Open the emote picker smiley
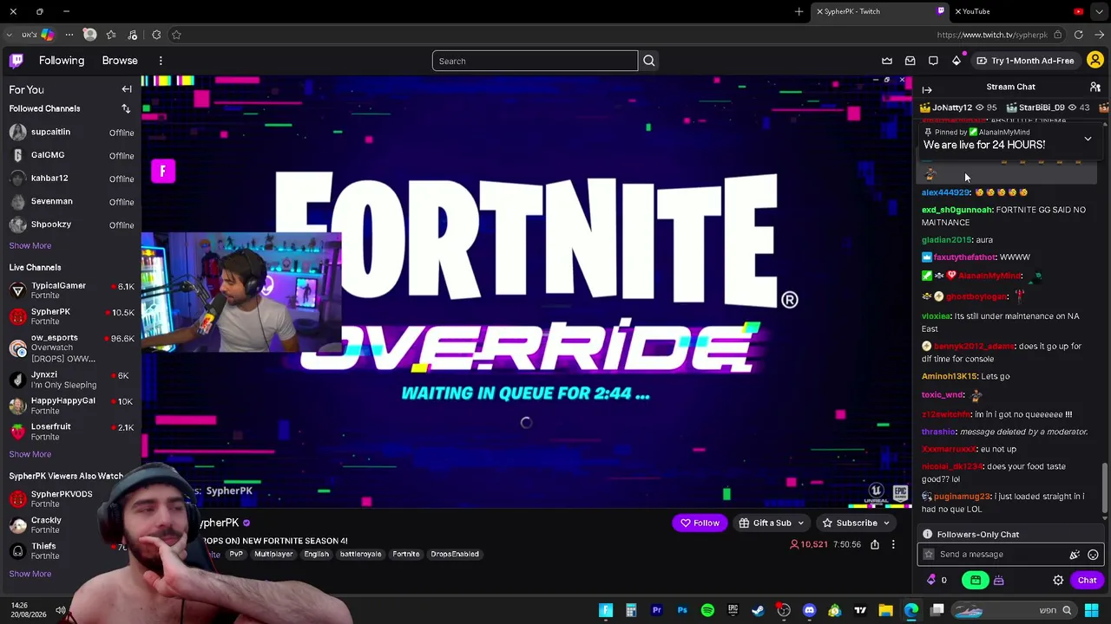This screenshot has width=1111, height=624. click(x=1093, y=555)
